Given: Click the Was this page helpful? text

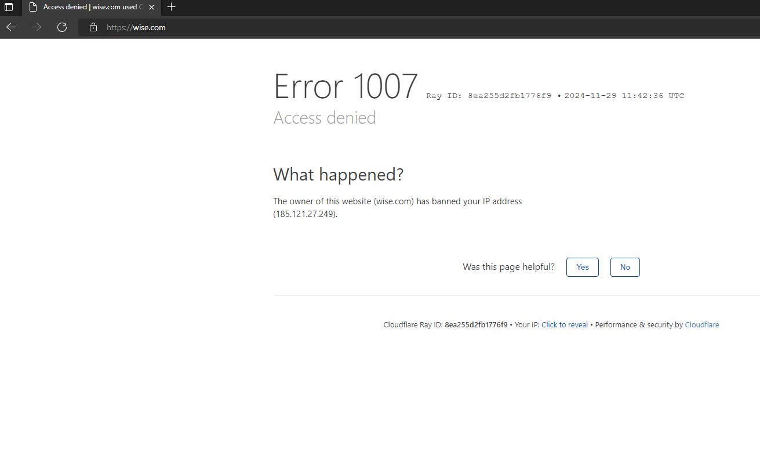Looking at the screenshot, I should pyautogui.click(x=508, y=267).
